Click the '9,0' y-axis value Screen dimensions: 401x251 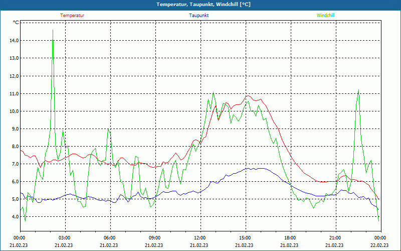tap(15, 129)
